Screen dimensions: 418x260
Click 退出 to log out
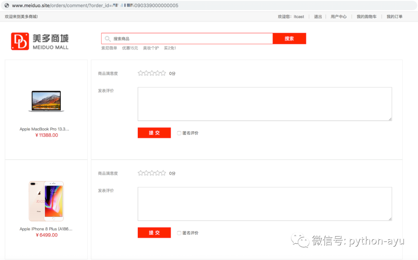[318, 17]
